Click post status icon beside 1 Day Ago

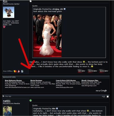3,96
